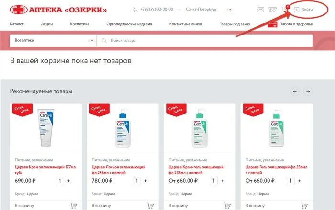Open the Каталог menu item
The image size is (335, 210).
coord(17,24)
